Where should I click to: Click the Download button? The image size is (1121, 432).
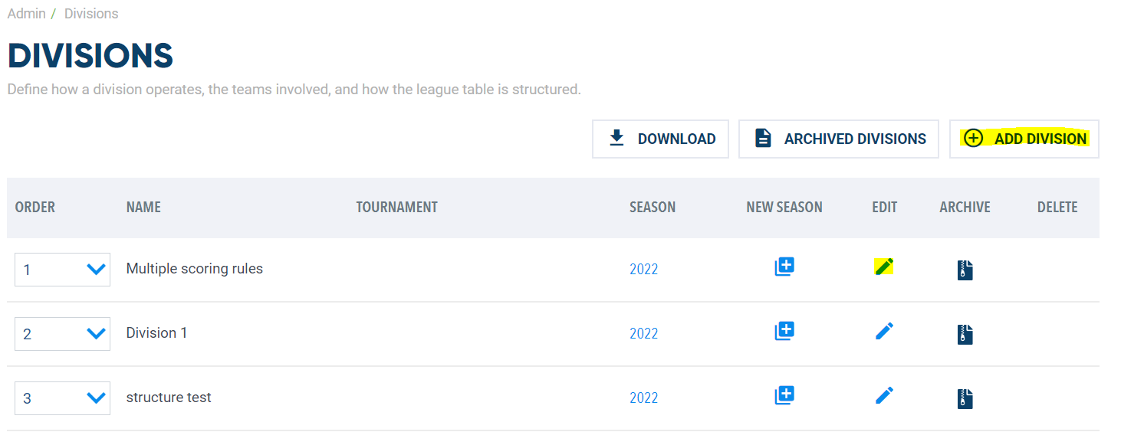660,139
